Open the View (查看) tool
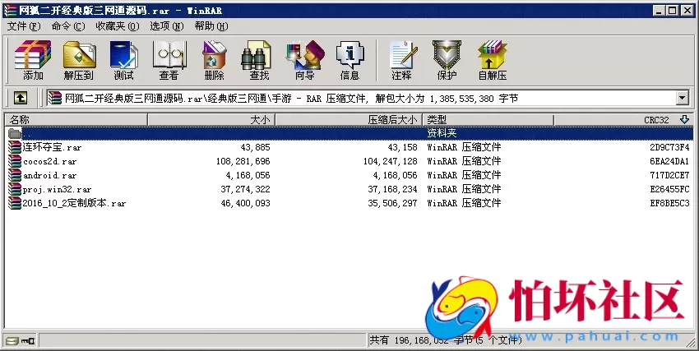This screenshot has height=351, width=699. (169, 60)
